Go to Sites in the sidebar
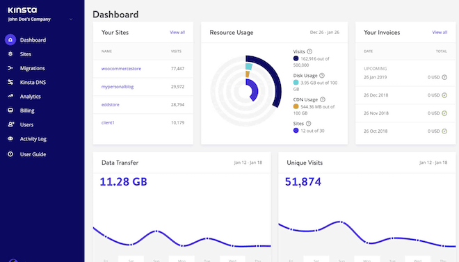The height and width of the screenshot is (262, 459). pyautogui.click(x=26, y=54)
